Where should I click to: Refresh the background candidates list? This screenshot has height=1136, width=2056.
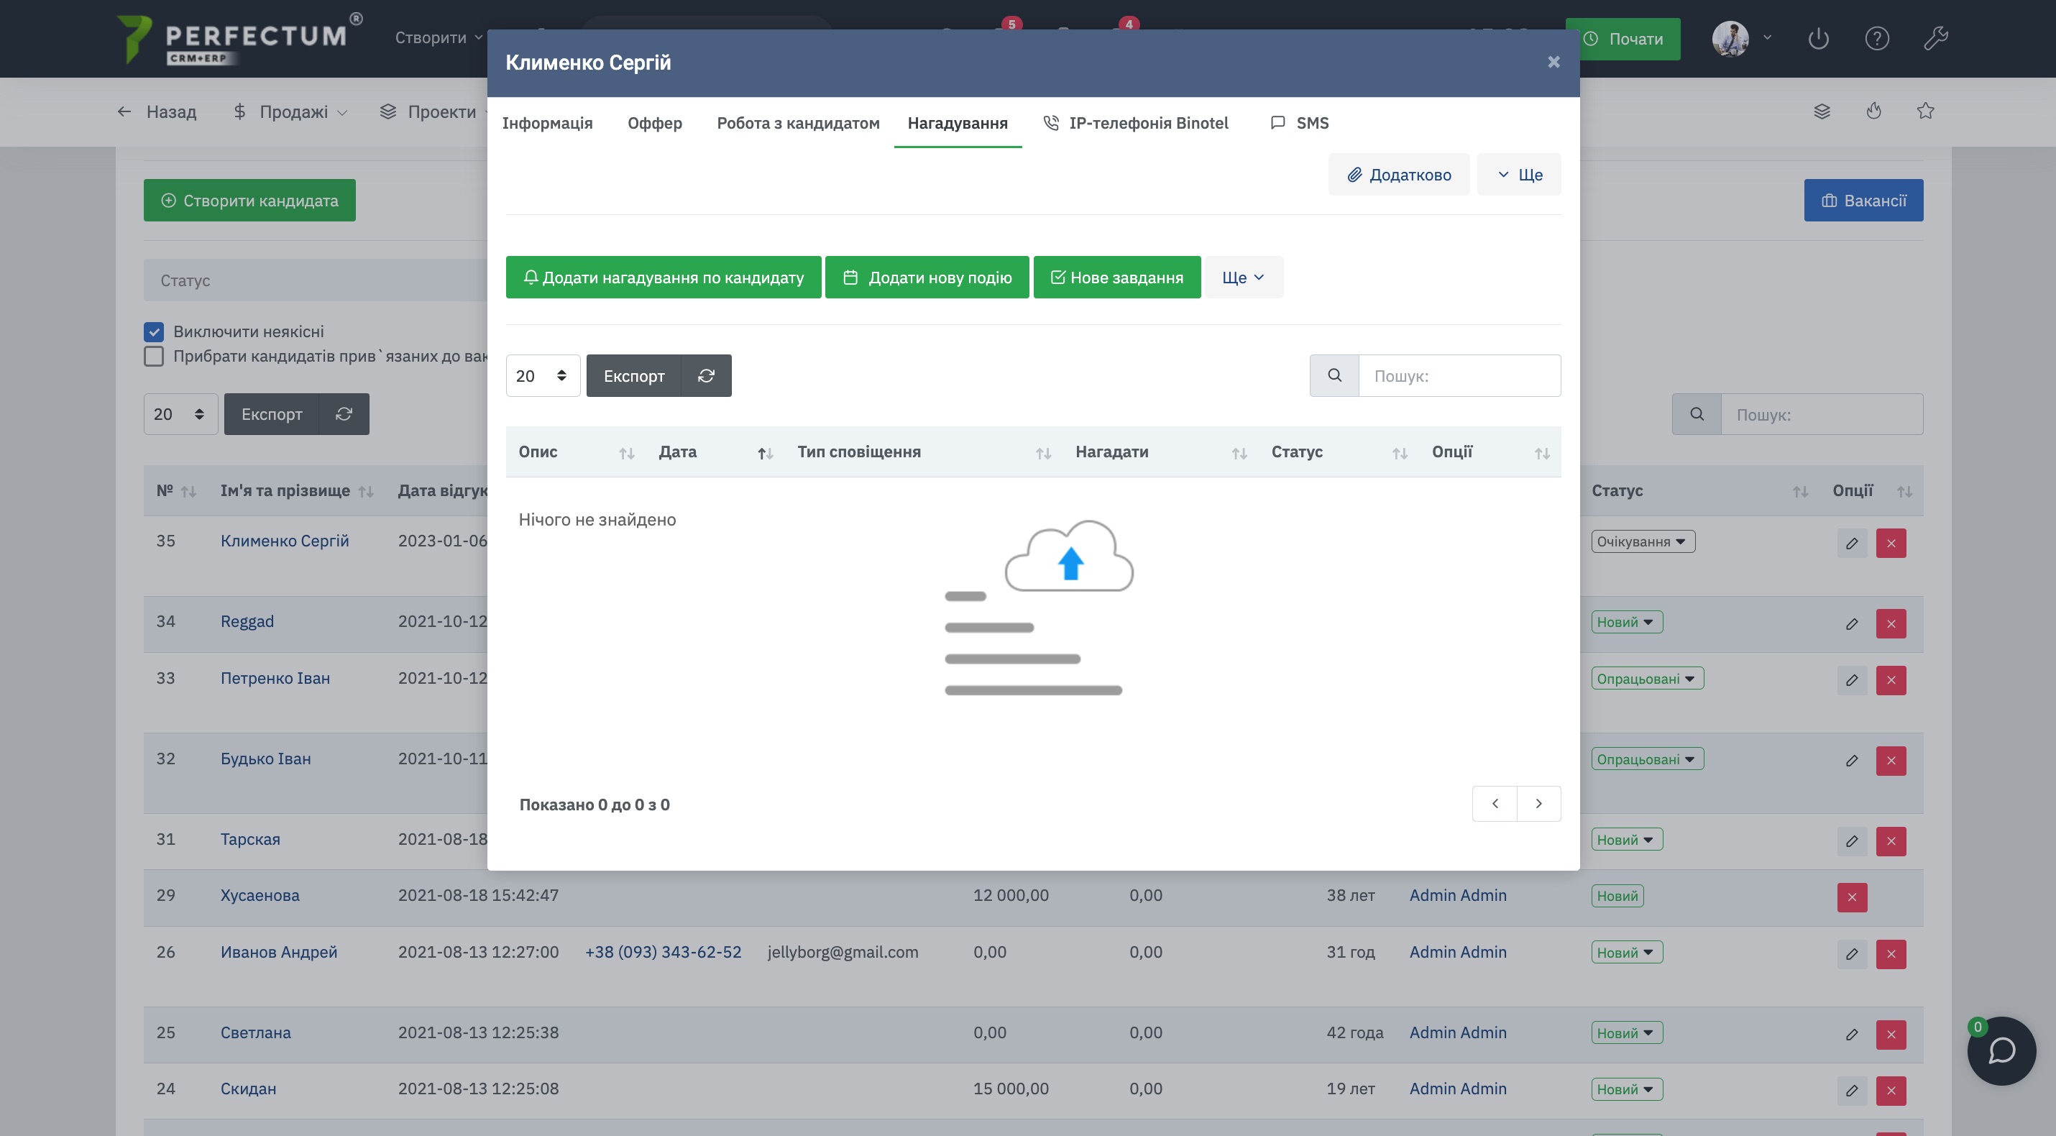[344, 414]
